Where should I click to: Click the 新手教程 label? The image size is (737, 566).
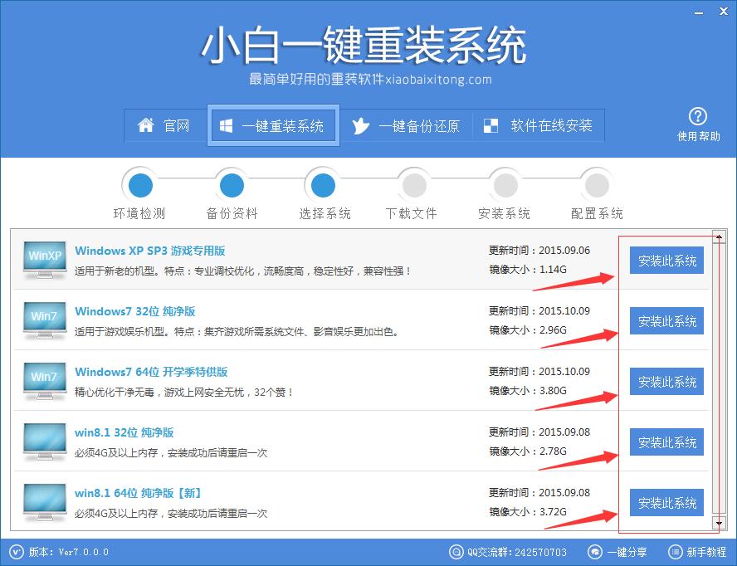(706, 552)
